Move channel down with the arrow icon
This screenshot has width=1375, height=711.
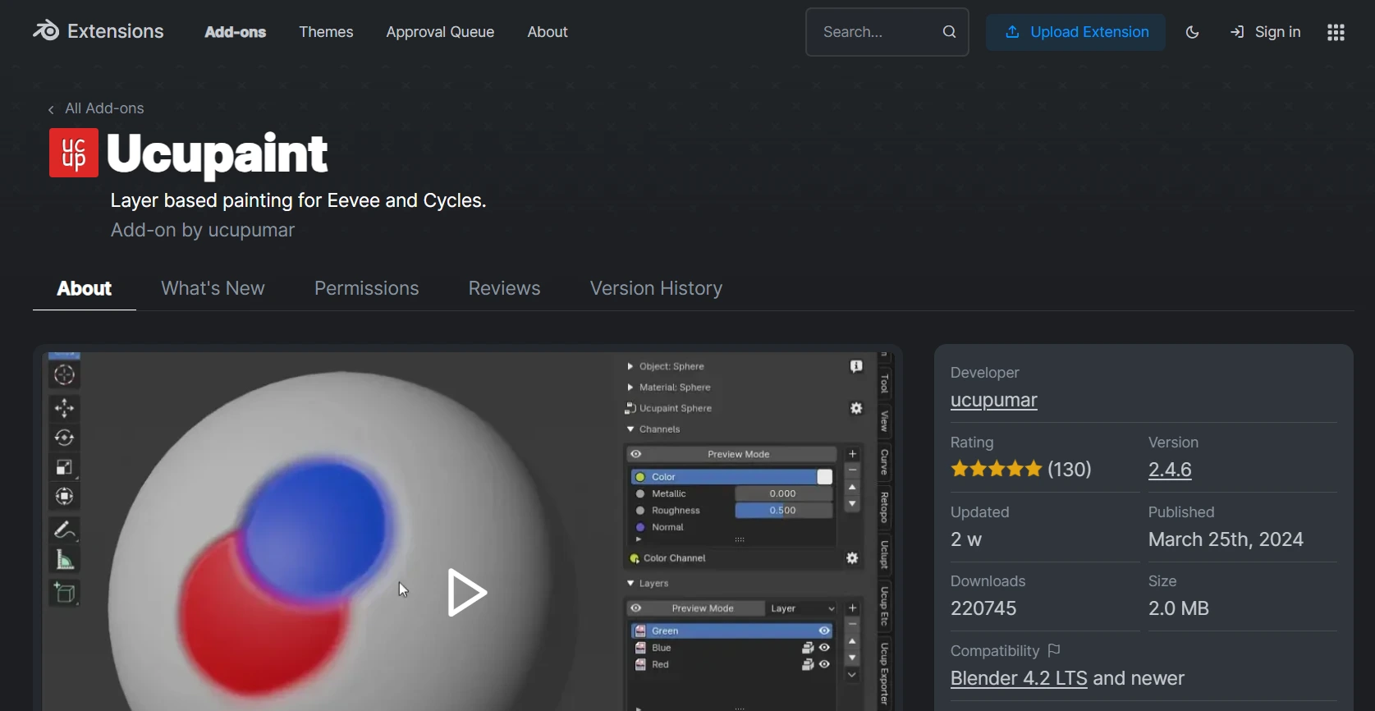tap(853, 504)
